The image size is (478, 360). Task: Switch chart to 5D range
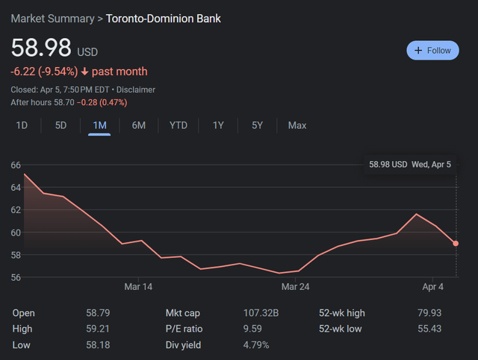[x=60, y=125]
